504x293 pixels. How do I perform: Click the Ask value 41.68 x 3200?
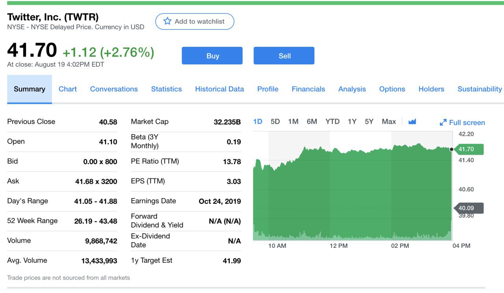point(96,181)
